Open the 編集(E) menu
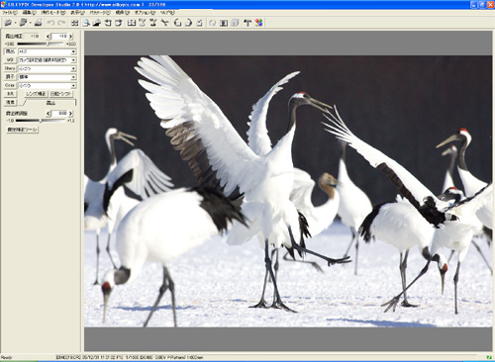The height and width of the screenshot is (362, 495). 29,13
